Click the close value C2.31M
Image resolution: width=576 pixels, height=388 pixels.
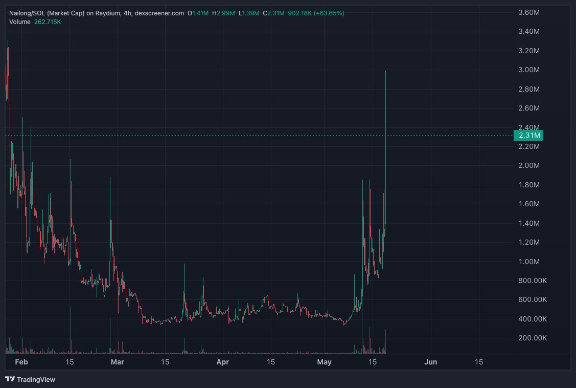(273, 13)
